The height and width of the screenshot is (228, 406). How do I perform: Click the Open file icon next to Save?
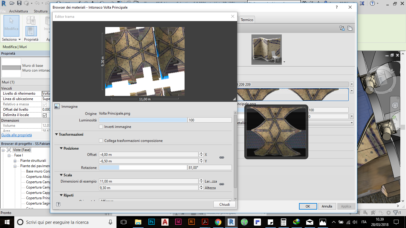(12, 3)
